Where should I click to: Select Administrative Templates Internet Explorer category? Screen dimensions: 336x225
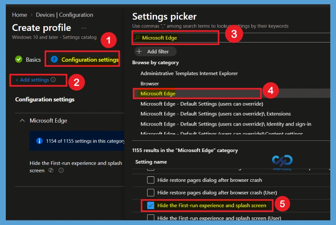(x=189, y=73)
